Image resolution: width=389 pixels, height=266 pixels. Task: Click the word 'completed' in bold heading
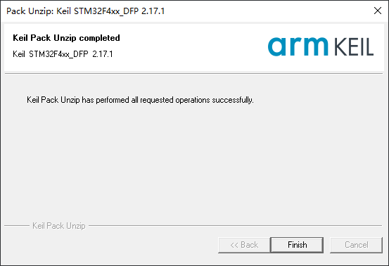(99, 38)
